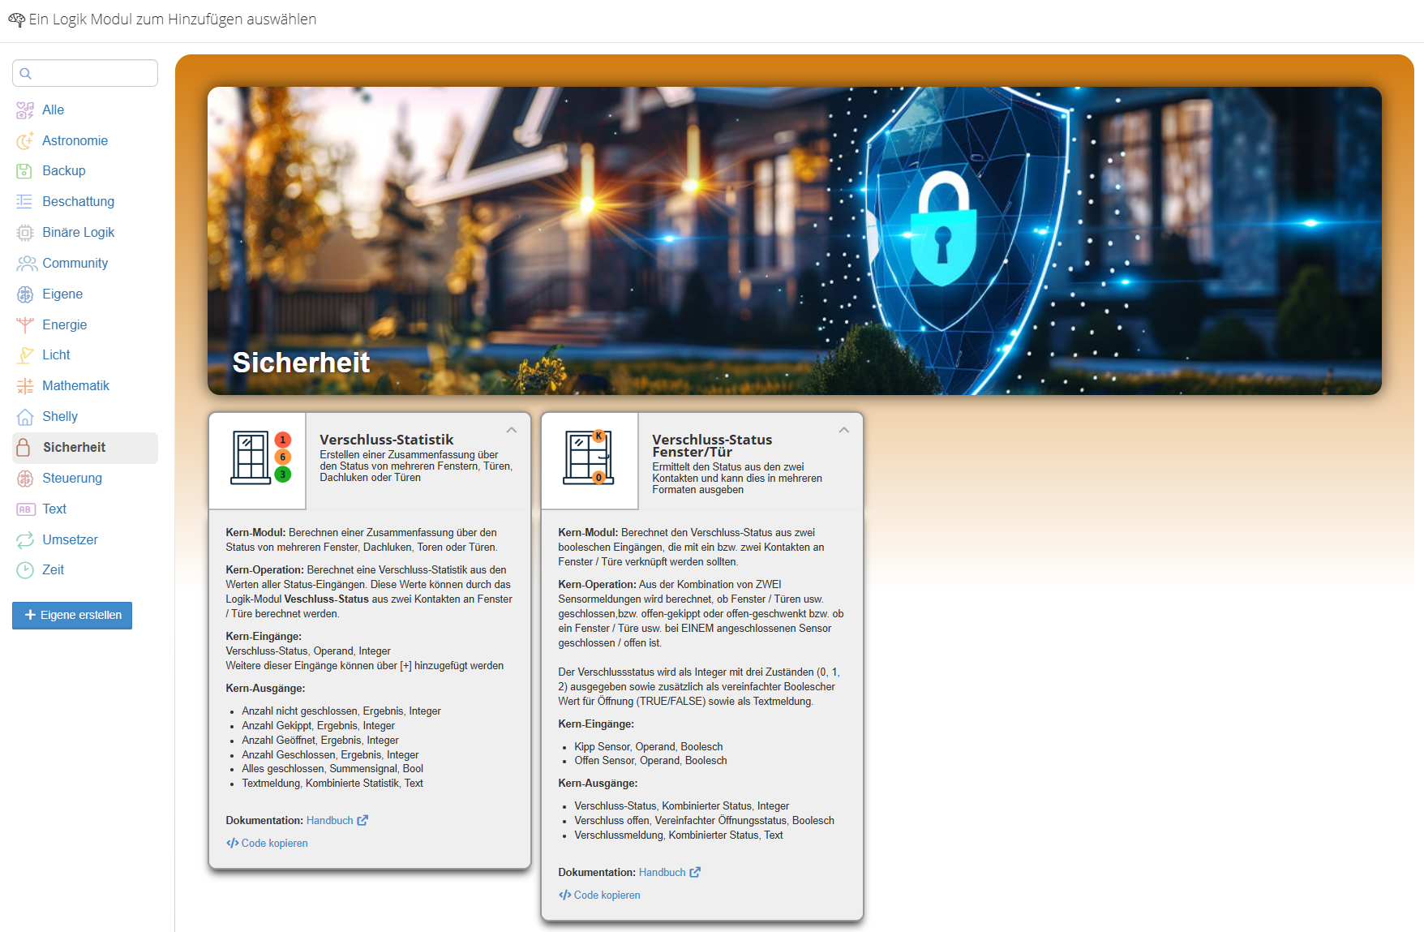Collapse the Verschluss-Statistik card
Image resolution: width=1424 pixels, height=932 pixels.
(x=512, y=430)
